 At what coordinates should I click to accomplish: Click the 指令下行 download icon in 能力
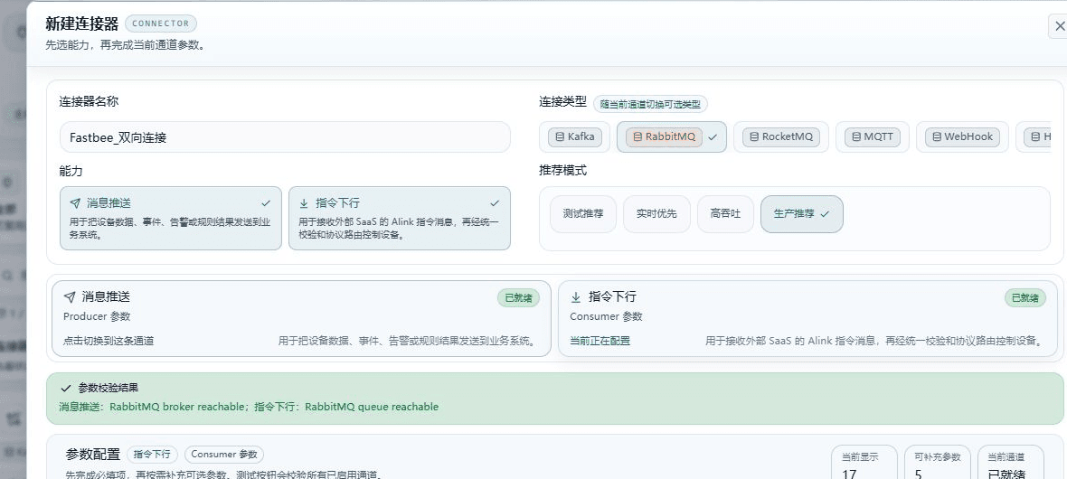tap(304, 202)
